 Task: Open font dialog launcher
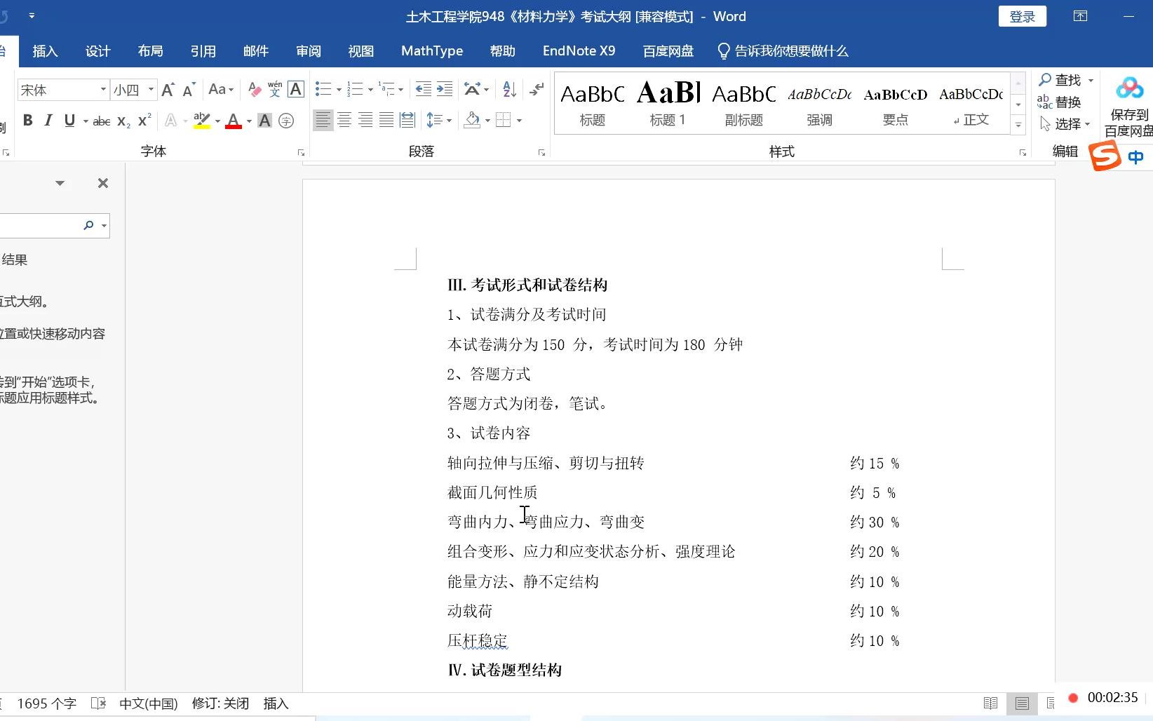click(x=301, y=152)
